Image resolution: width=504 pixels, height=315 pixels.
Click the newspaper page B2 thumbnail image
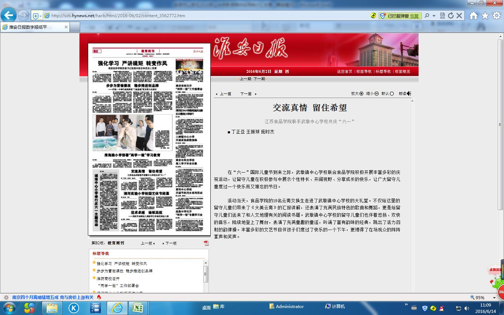[149, 139]
